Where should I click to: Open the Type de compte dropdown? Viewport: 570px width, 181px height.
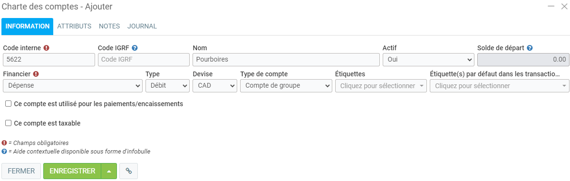[286, 86]
